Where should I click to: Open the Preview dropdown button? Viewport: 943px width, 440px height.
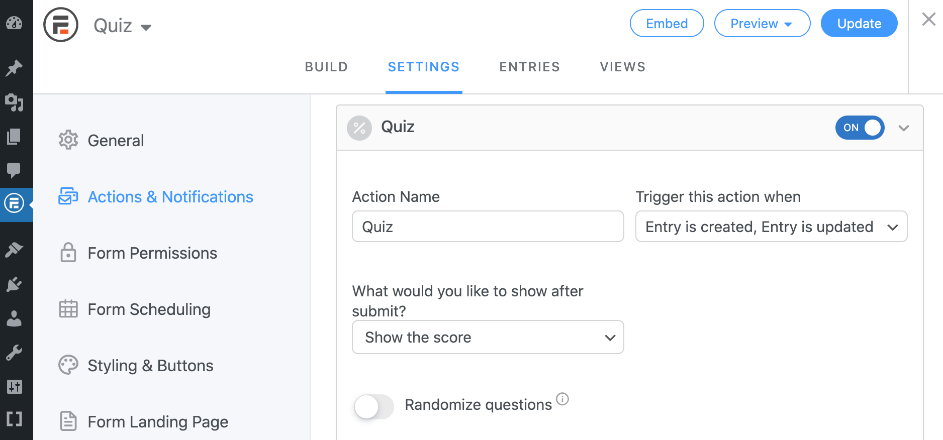pos(762,23)
